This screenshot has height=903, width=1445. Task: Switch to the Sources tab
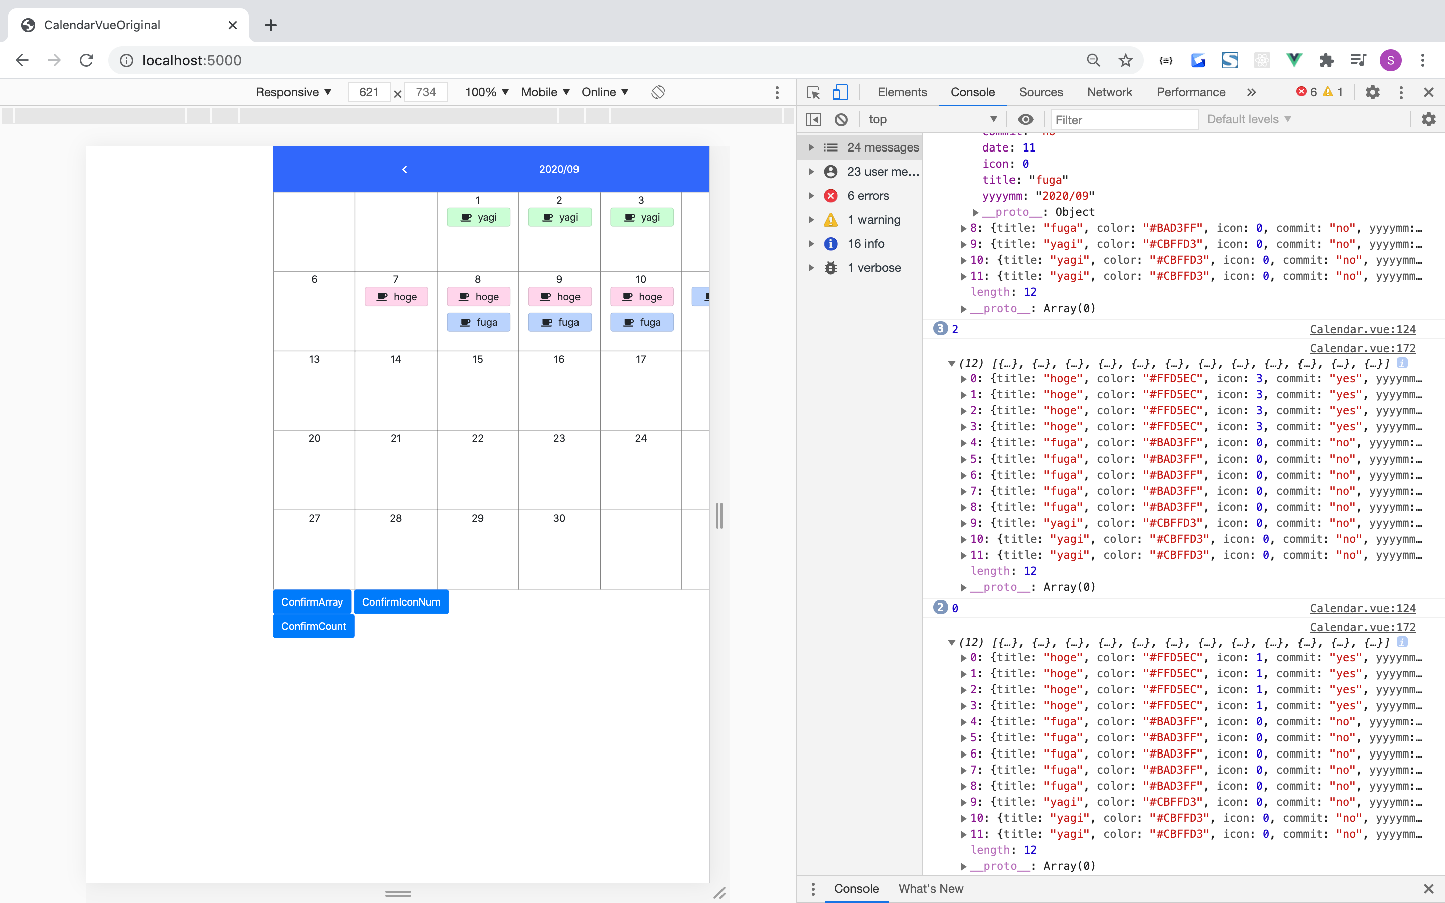[x=1041, y=92]
